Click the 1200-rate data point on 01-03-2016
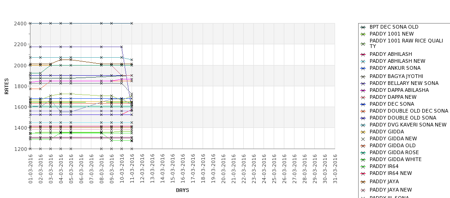The height and width of the screenshot is (198, 450). click(x=30, y=149)
